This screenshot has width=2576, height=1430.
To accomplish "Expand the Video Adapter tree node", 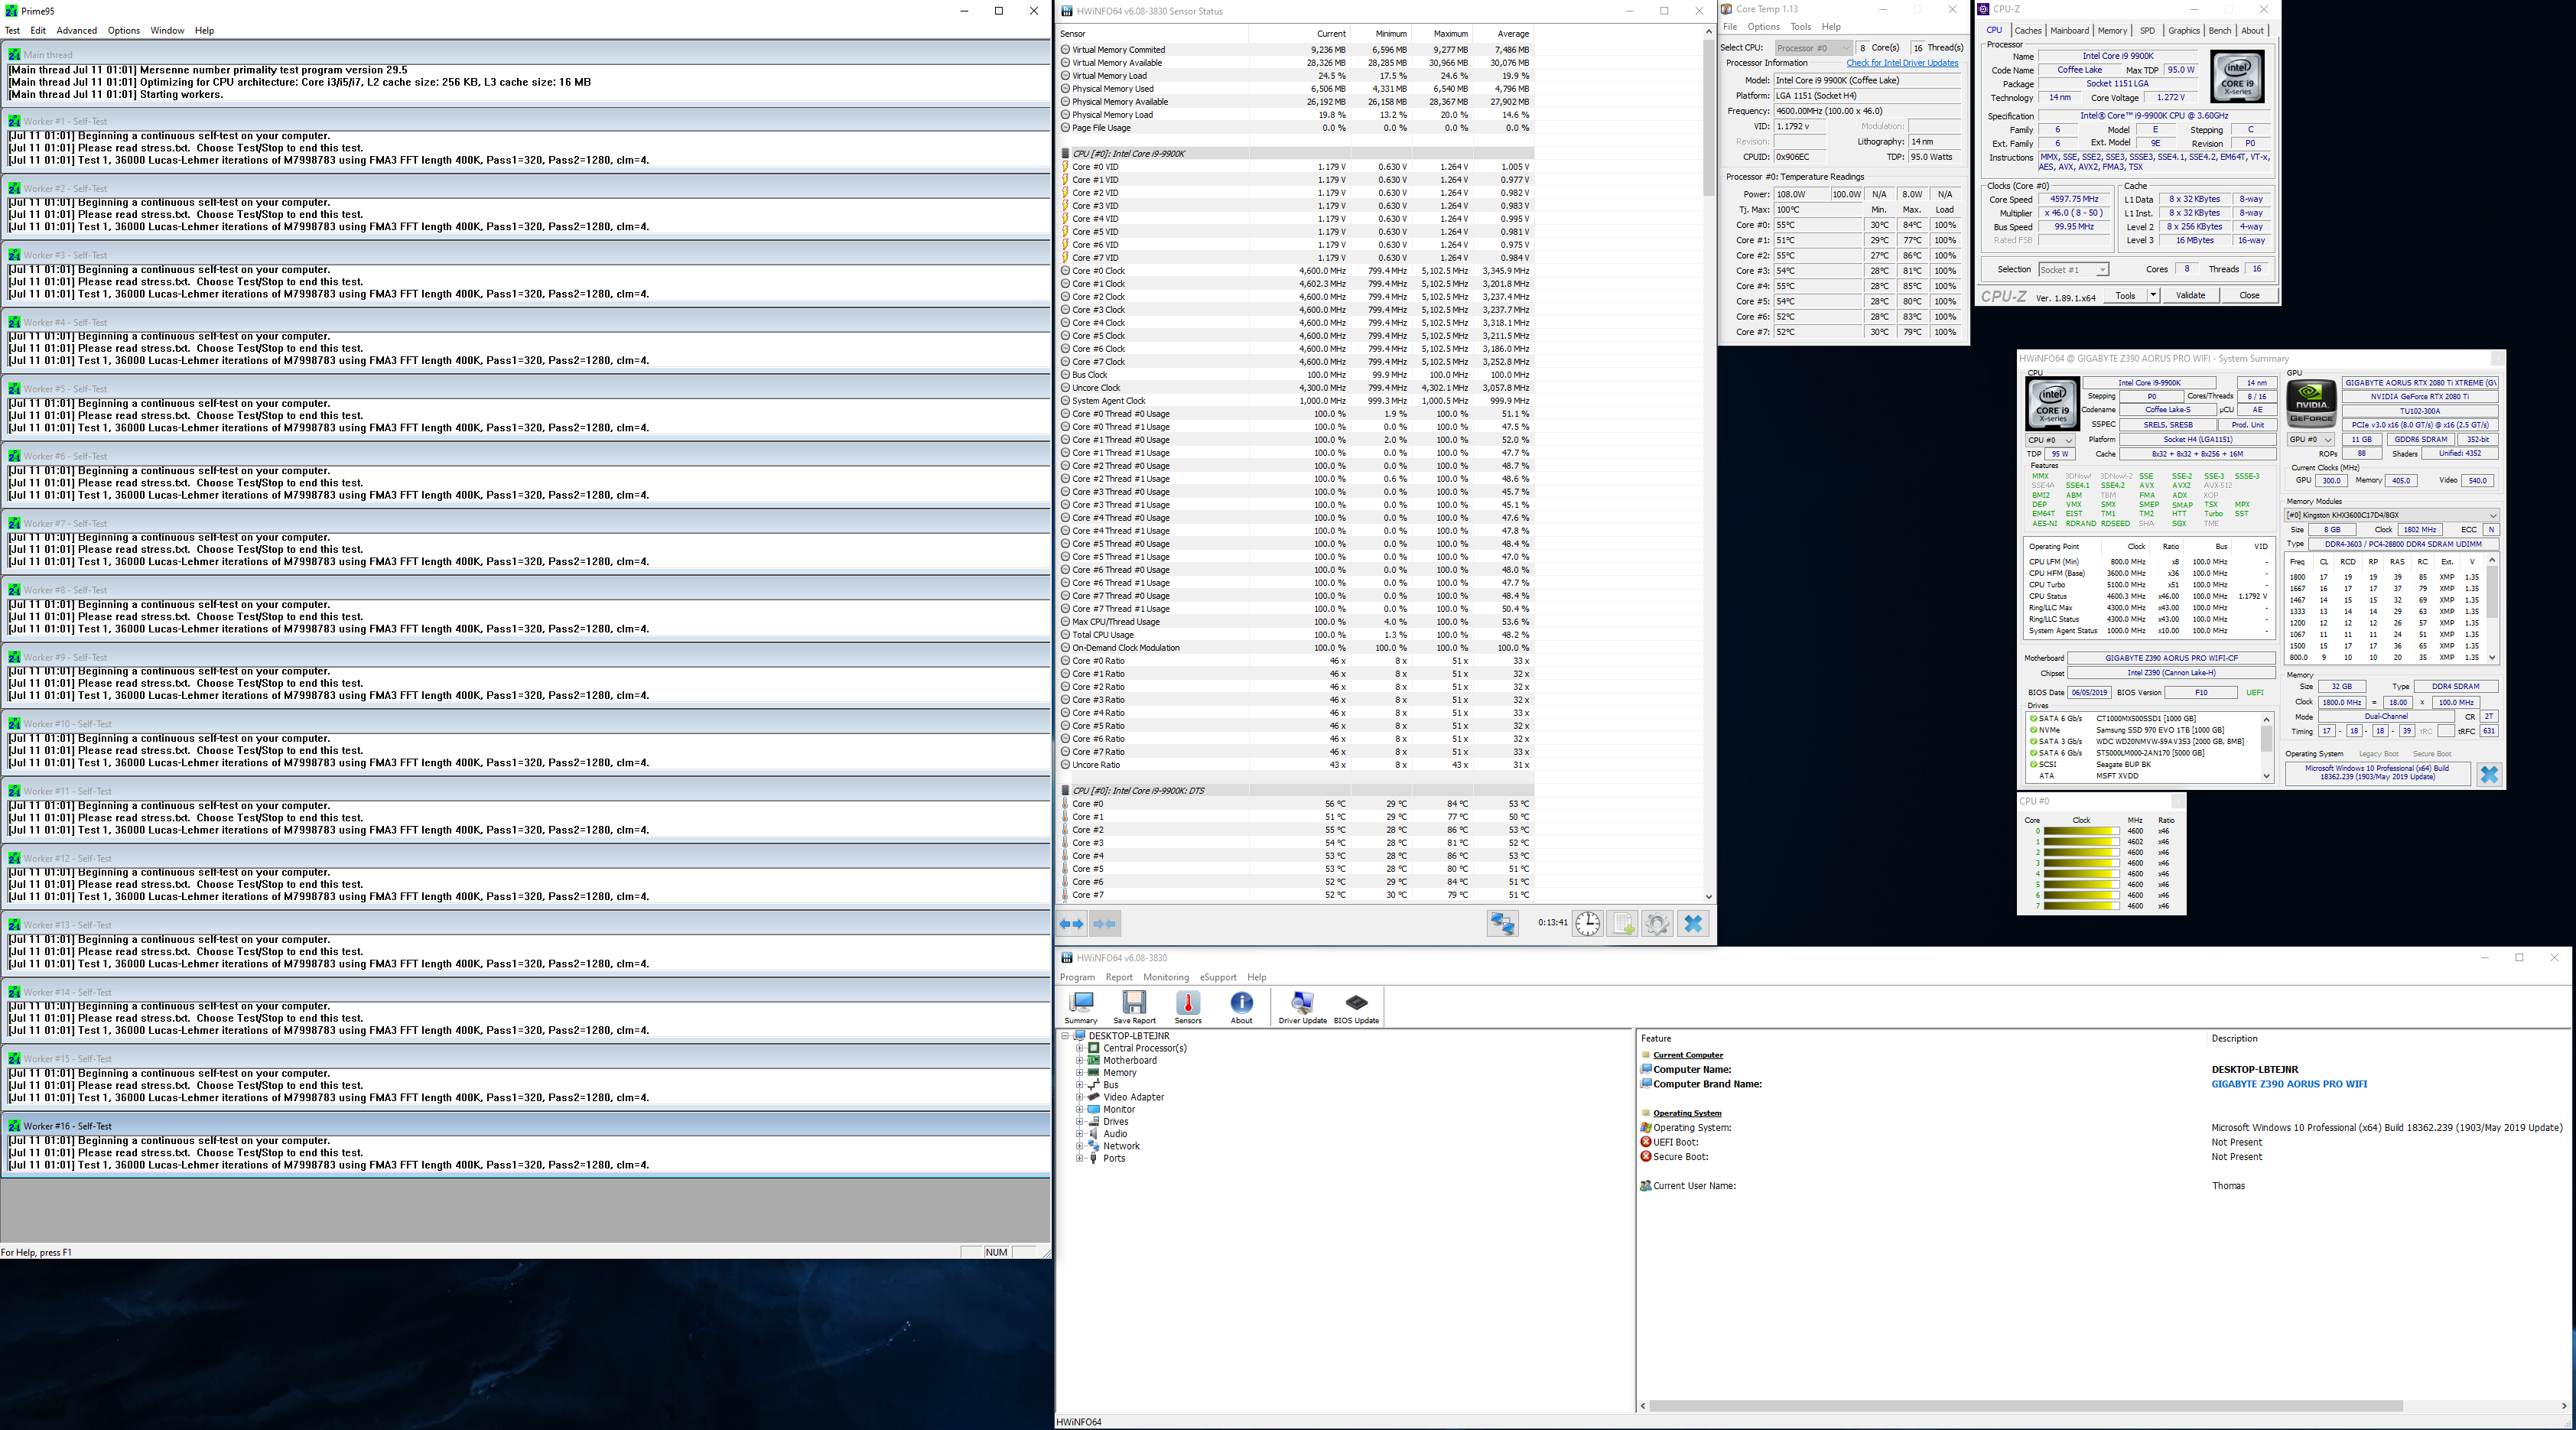I will pos(1080,1097).
